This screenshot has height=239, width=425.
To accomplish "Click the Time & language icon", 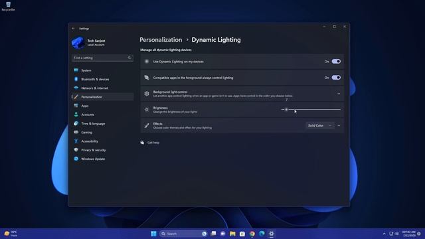I will click(76, 123).
